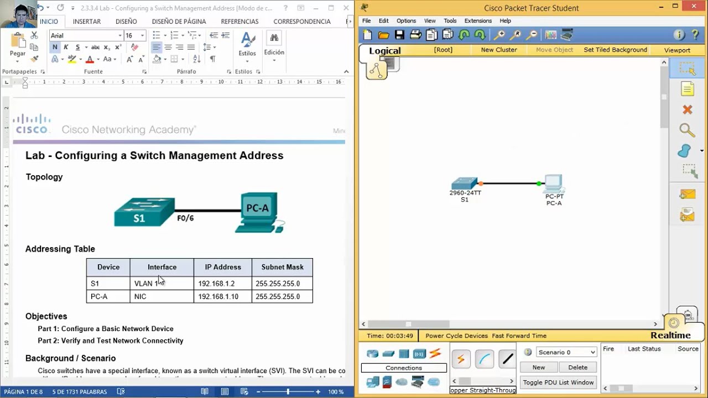Open the Estilos styles gallery
Image resolution: width=708 pixels, height=398 pixels.
(x=247, y=46)
